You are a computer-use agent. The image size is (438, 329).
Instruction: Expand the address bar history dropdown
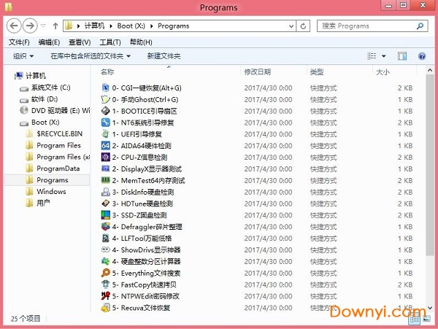pyautogui.click(x=291, y=26)
